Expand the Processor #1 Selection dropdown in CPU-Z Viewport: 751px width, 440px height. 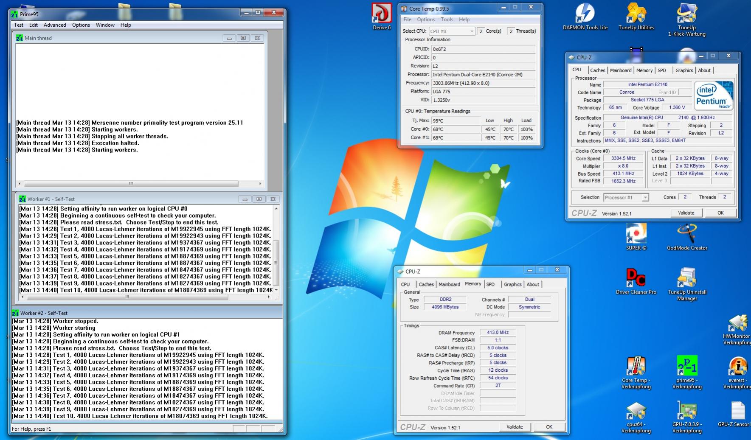[x=626, y=197]
